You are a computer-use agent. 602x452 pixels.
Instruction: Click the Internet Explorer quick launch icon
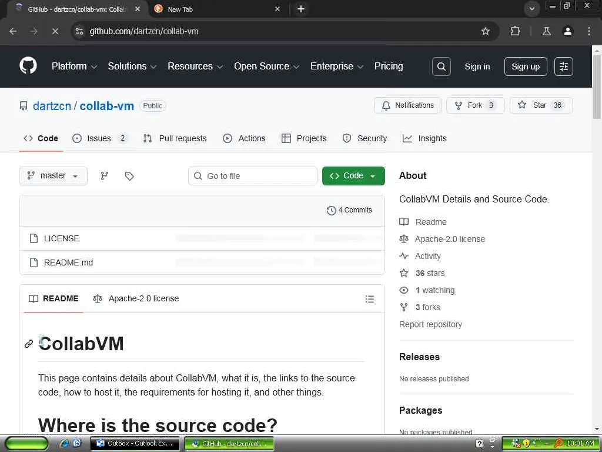(64, 443)
